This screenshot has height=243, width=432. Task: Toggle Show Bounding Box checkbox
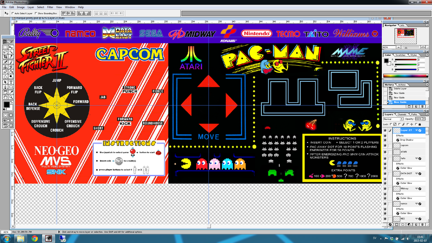(36, 13)
